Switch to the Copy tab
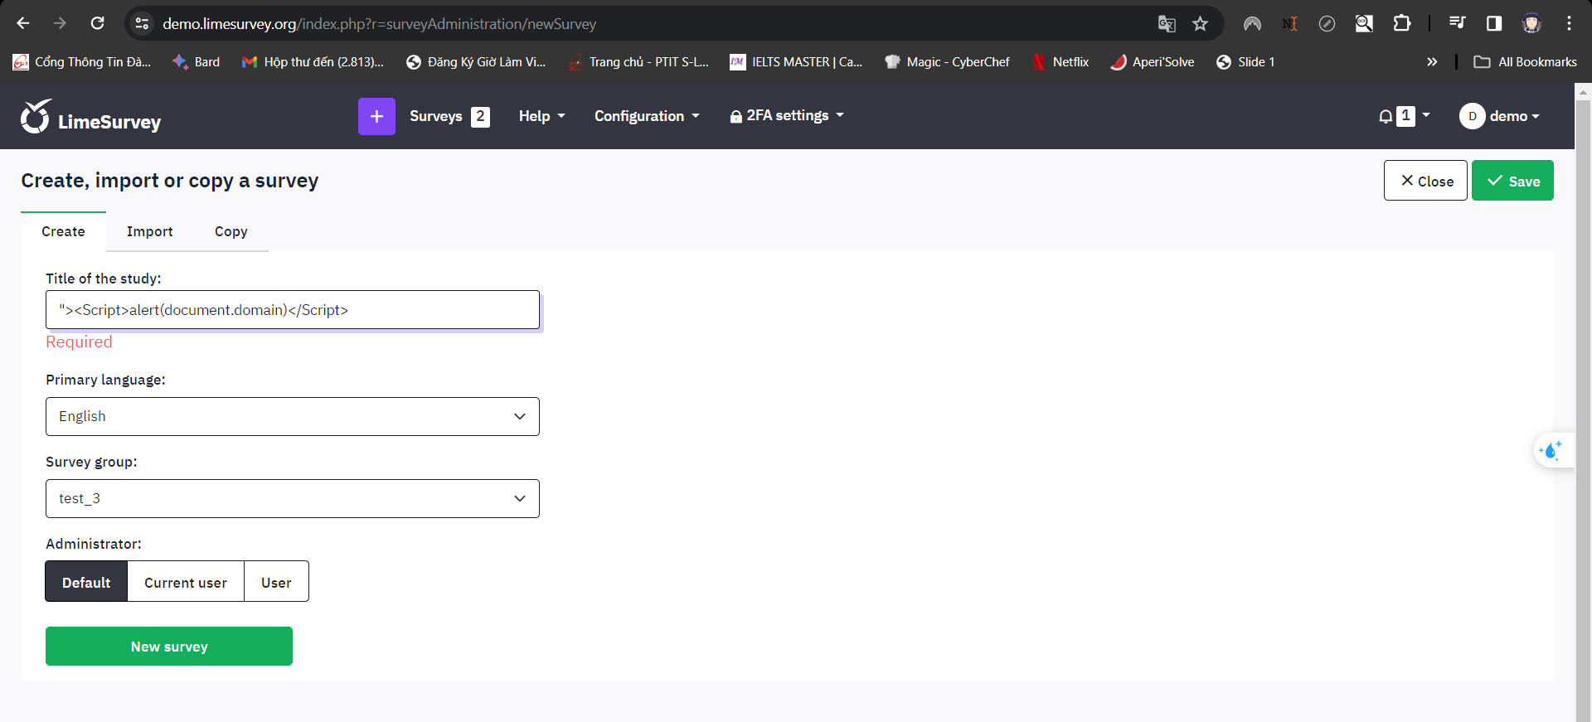Image resolution: width=1592 pixels, height=722 pixels. pyautogui.click(x=231, y=232)
